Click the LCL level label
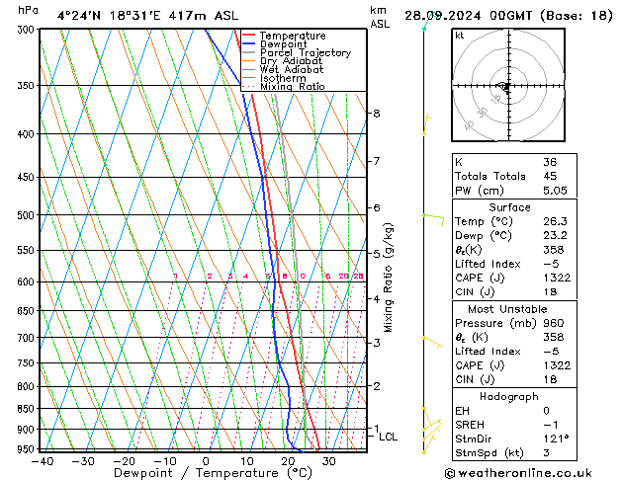Viewport: 622px width, 480px height. [x=388, y=437]
